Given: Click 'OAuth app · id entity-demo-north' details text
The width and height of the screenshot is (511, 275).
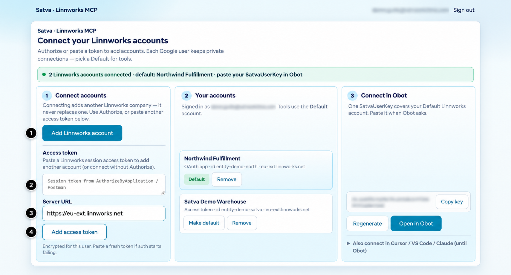Looking at the screenshot, I should [x=244, y=166].
